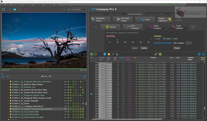Image resolution: width=207 pixels, height=121 pixels.
Task: Click the second green-arrow icon with pink circle
Action: (47, 76)
